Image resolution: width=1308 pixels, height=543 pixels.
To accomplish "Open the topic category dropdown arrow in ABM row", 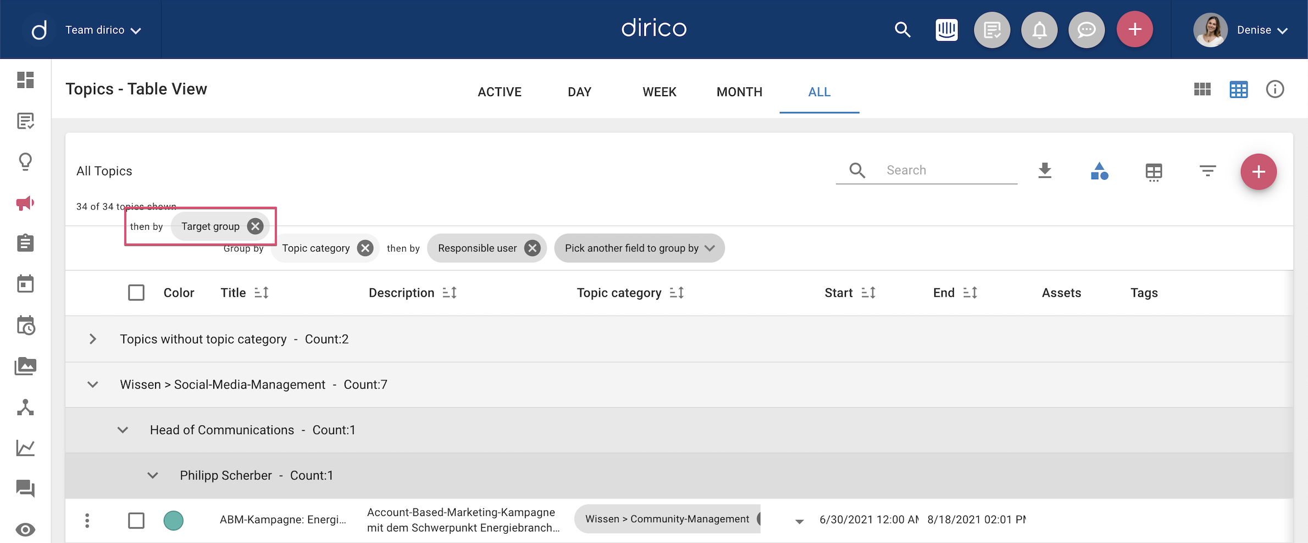I will coord(800,522).
